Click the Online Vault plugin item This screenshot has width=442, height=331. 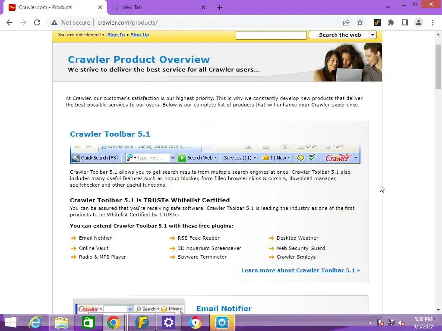tap(94, 248)
